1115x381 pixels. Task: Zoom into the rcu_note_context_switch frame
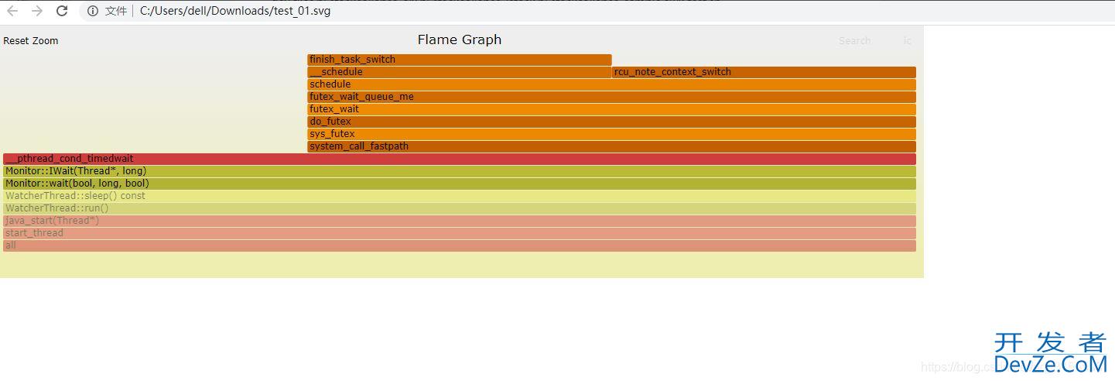pos(763,72)
